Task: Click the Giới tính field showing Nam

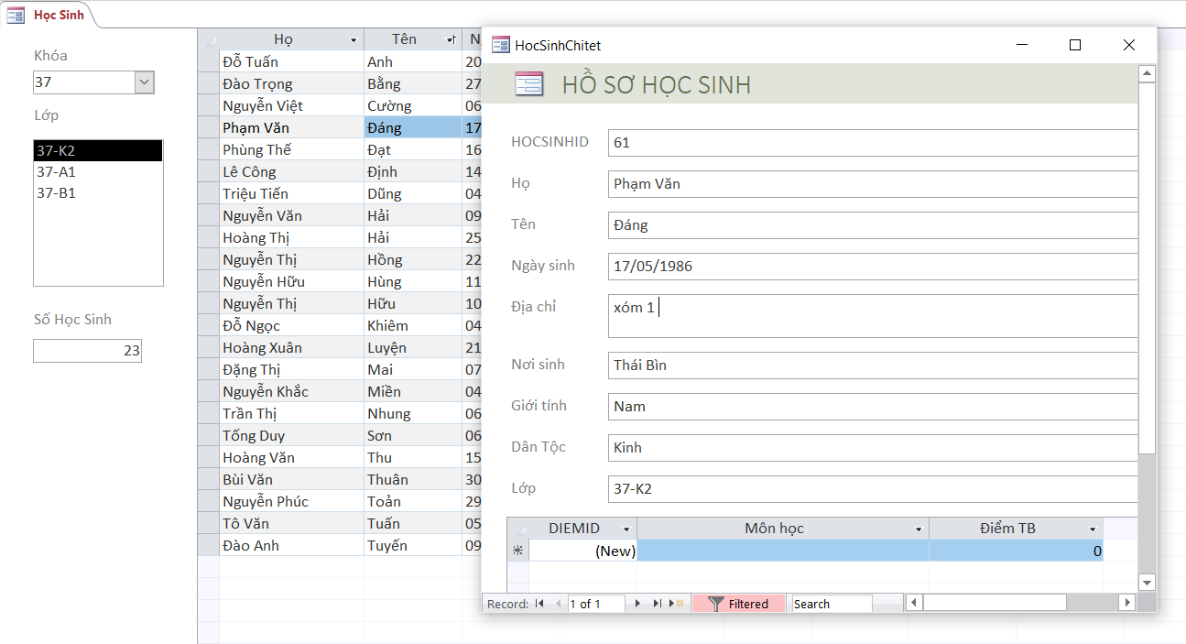Action: tap(873, 407)
